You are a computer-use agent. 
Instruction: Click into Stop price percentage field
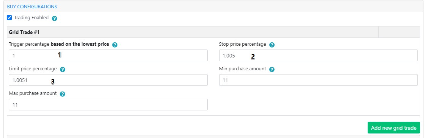[318, 55]
